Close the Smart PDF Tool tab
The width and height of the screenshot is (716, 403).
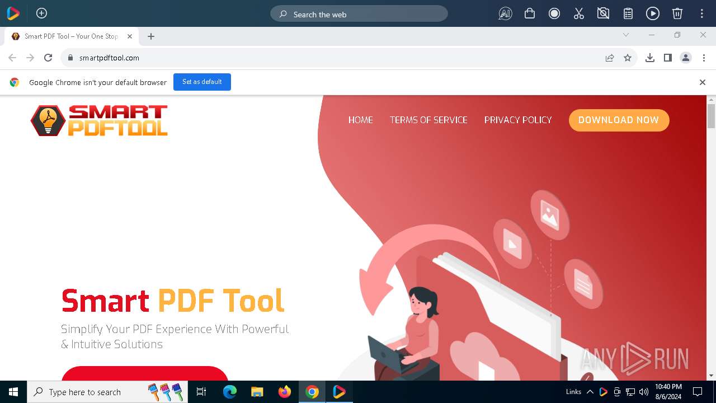(x=130, y=36)
